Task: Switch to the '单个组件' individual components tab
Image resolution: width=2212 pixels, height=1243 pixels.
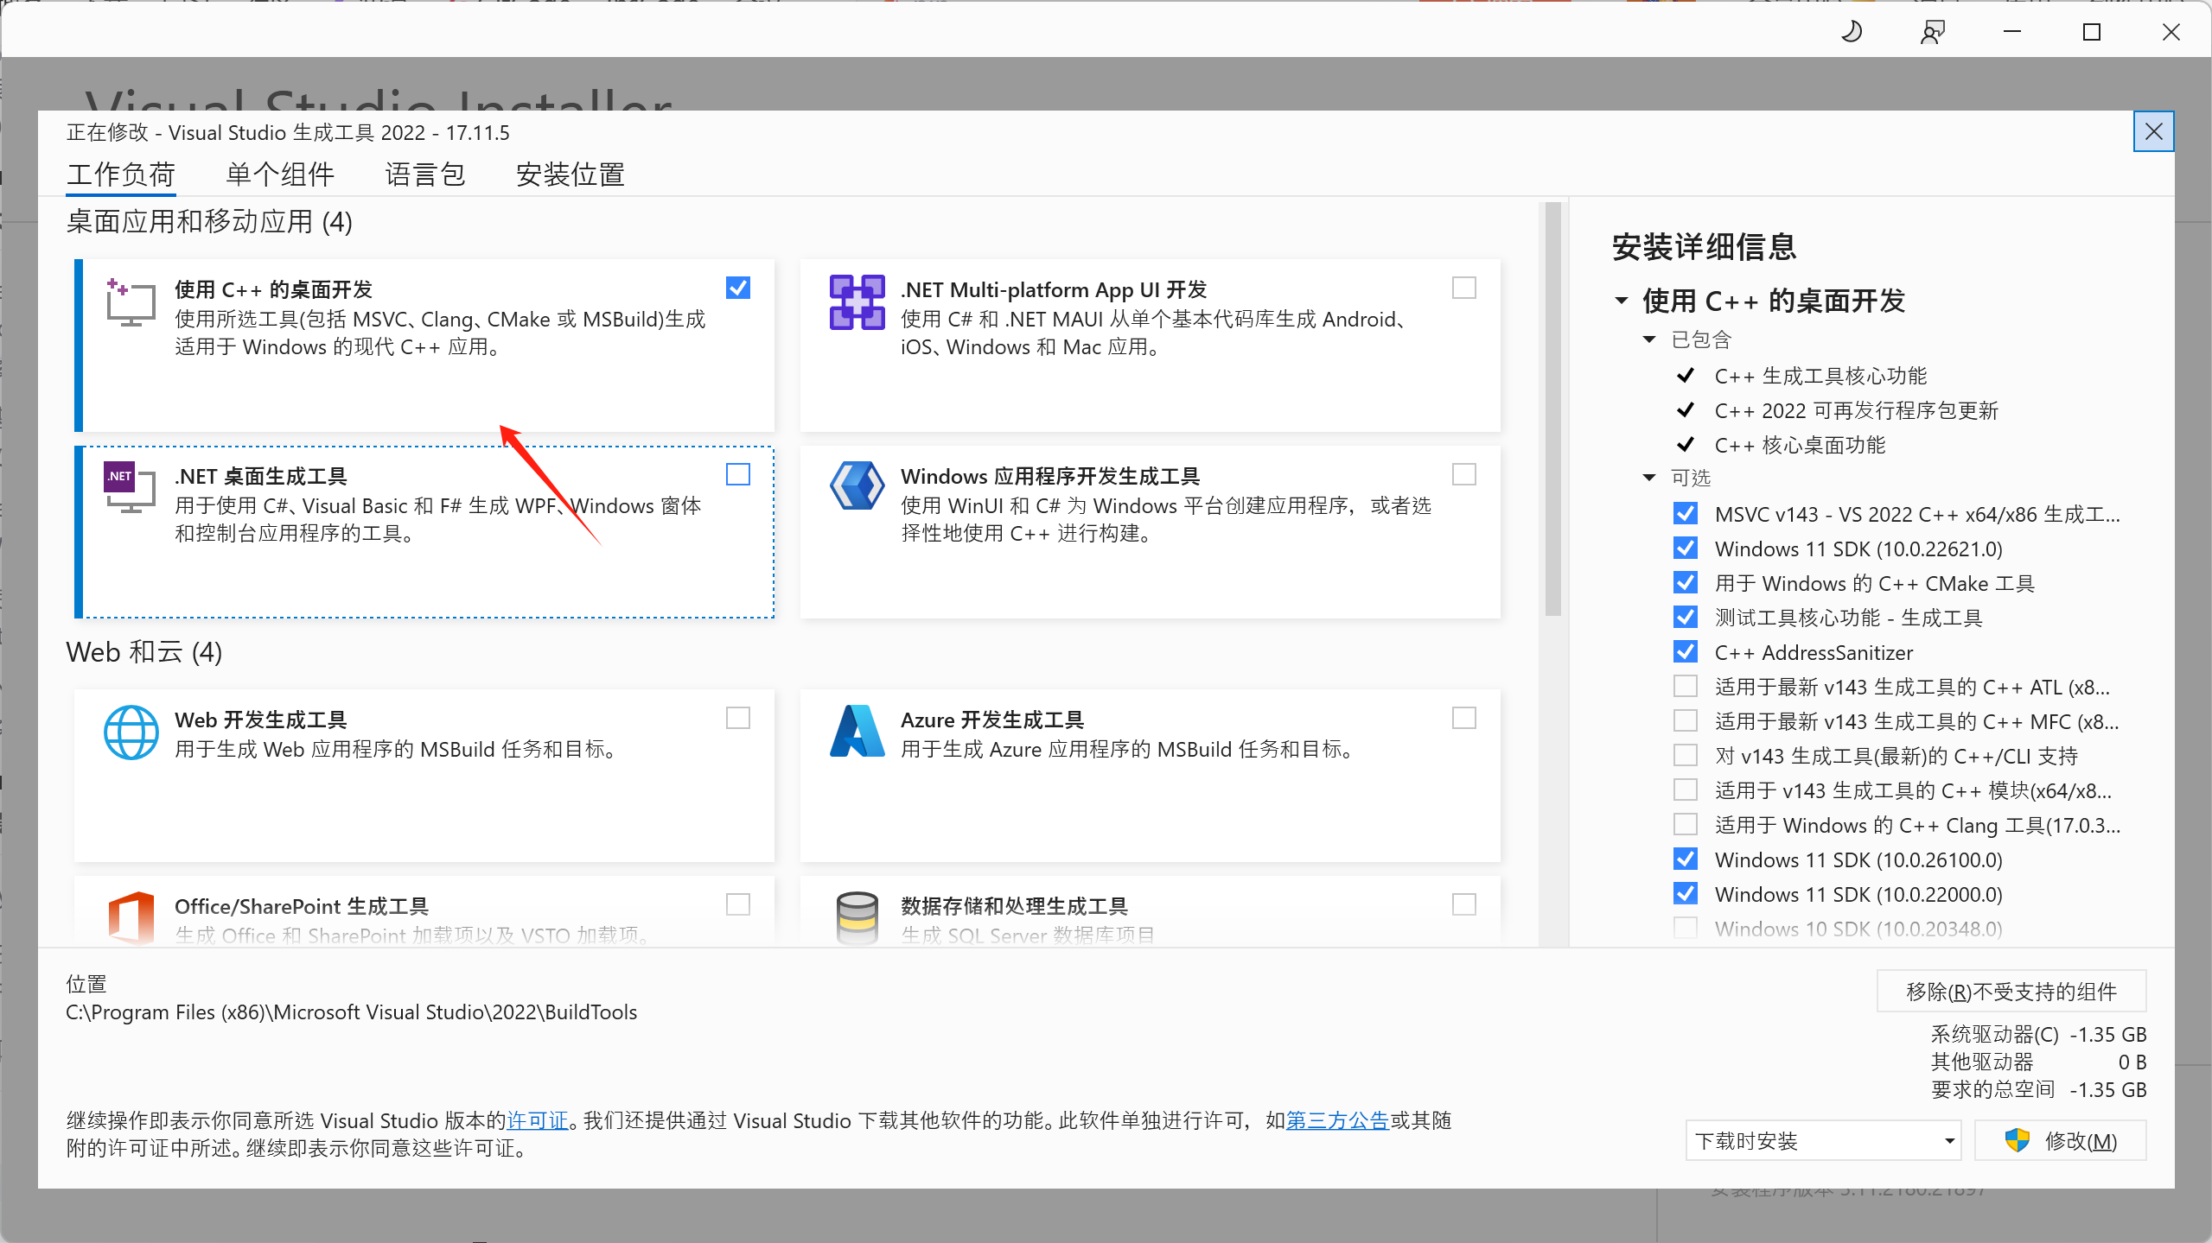Action: point(280,174)
